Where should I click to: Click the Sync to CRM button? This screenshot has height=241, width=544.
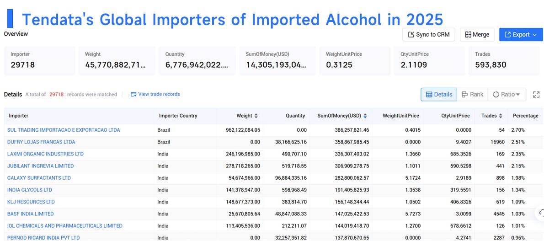[428, 35]
